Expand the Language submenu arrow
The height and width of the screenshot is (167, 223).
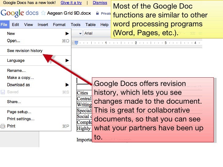click(67, 61)
